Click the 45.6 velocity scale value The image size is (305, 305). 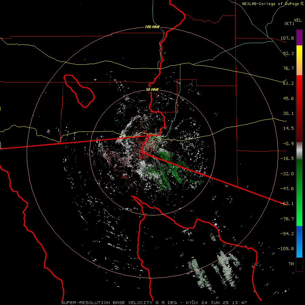point(288,98)
